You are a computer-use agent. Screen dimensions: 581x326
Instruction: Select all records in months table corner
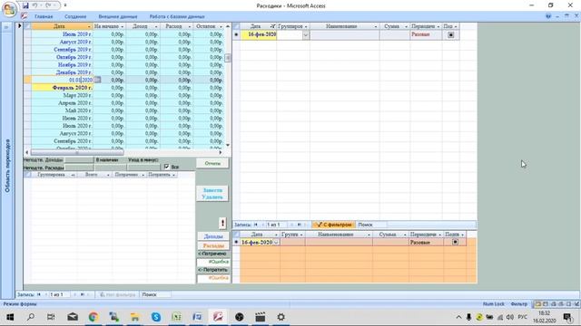[27, 26]
